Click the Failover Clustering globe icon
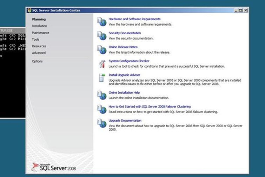 pos(102,109)
